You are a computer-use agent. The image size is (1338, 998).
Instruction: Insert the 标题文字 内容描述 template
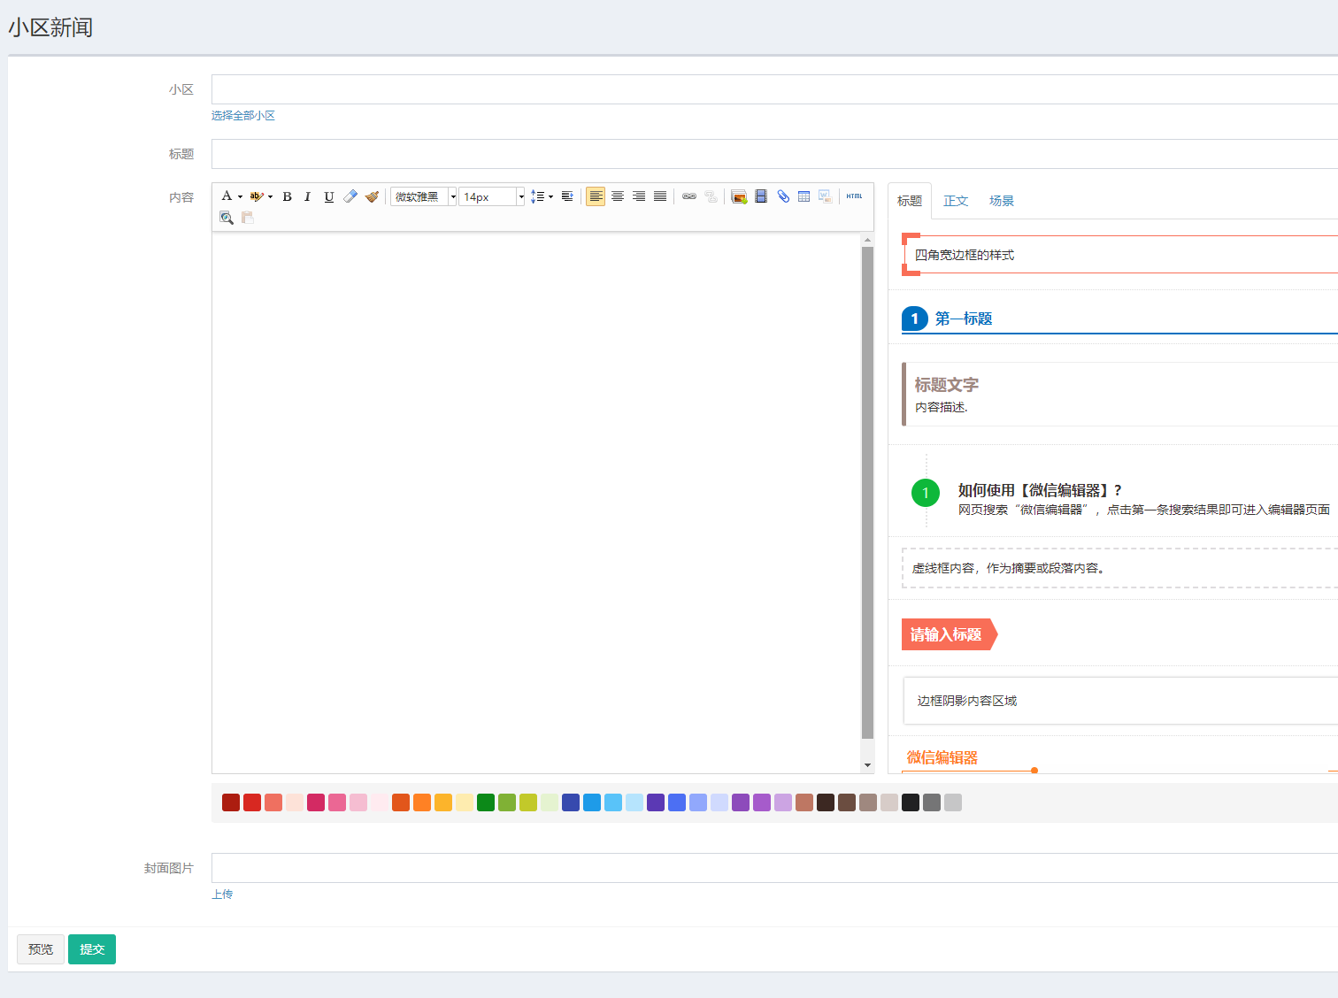pyautogui.click(x=1119, y=394)
